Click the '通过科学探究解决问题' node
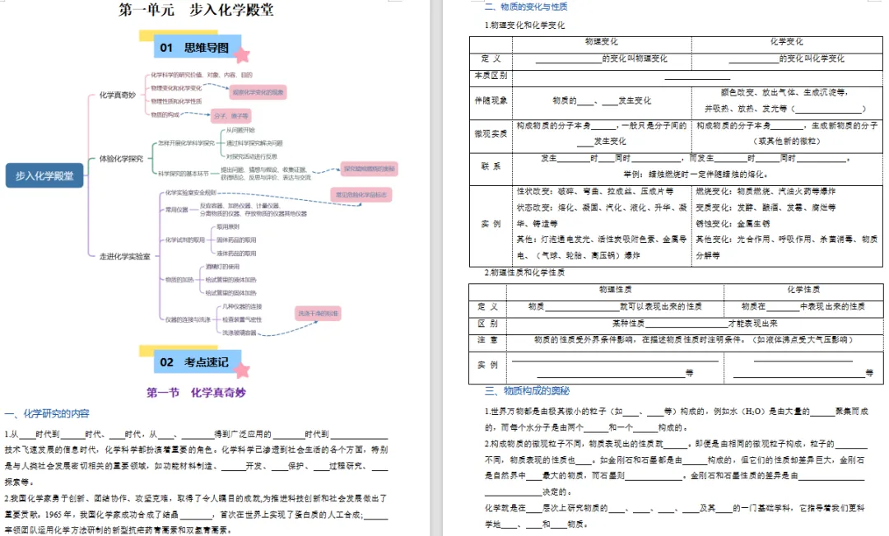889x536 pixels. (254, 143)
